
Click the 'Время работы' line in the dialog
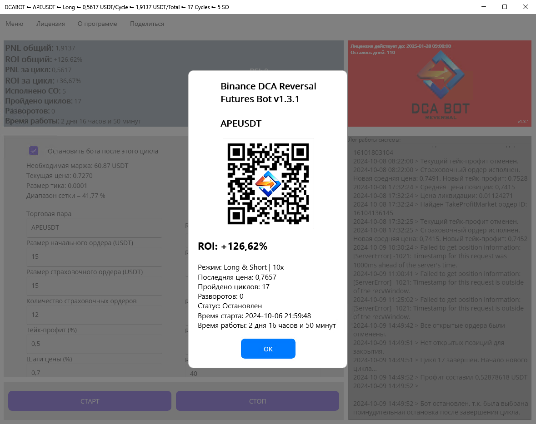pyautogui.click(x=266, y=325)
